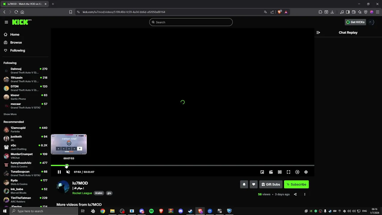Toggle the sidebar hamburger menu
This screenshot has width=382, height=215.
coord(6,22)
